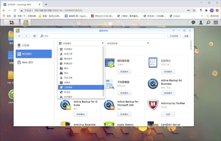The height and width of the screenshot is (141, 221).
Task: Click the Audio Station package title
Action: (125, 125)
